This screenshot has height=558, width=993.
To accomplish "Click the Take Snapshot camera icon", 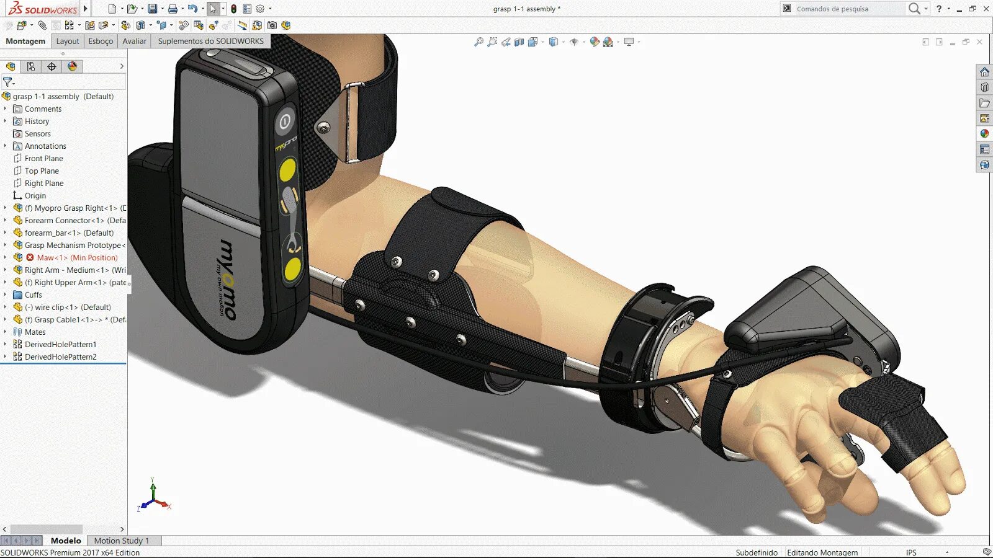I will pyautogui.click(x=272, y=25).
